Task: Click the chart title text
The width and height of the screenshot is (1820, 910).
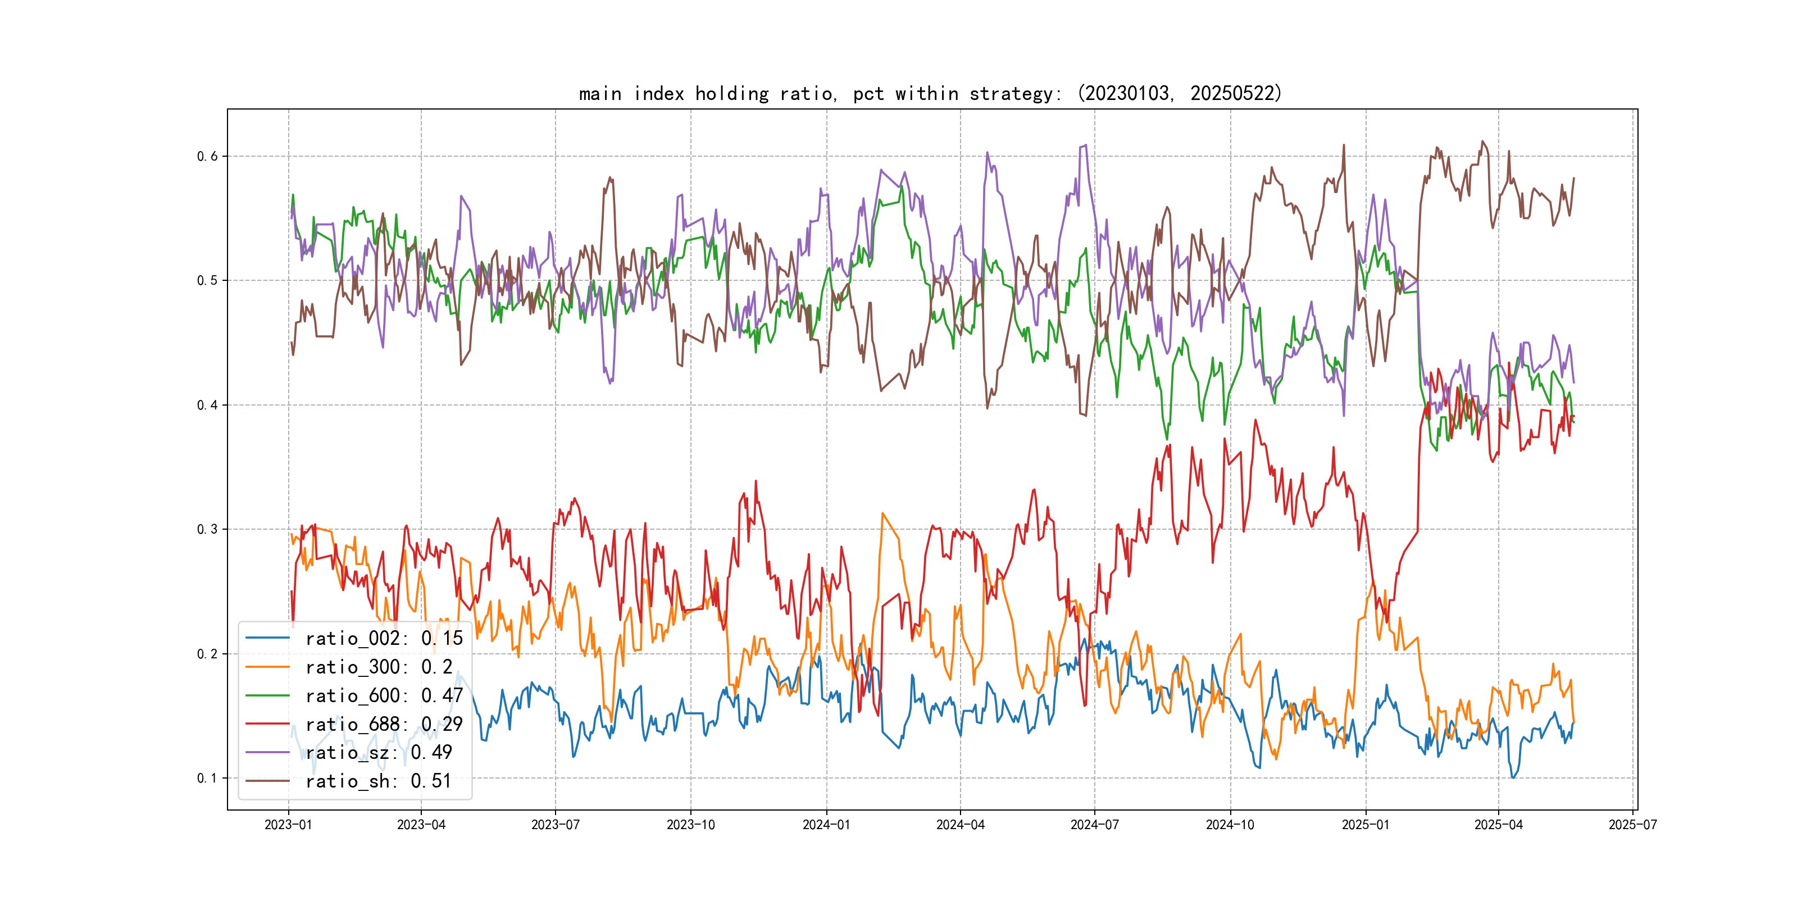Action: click(930, 93)
